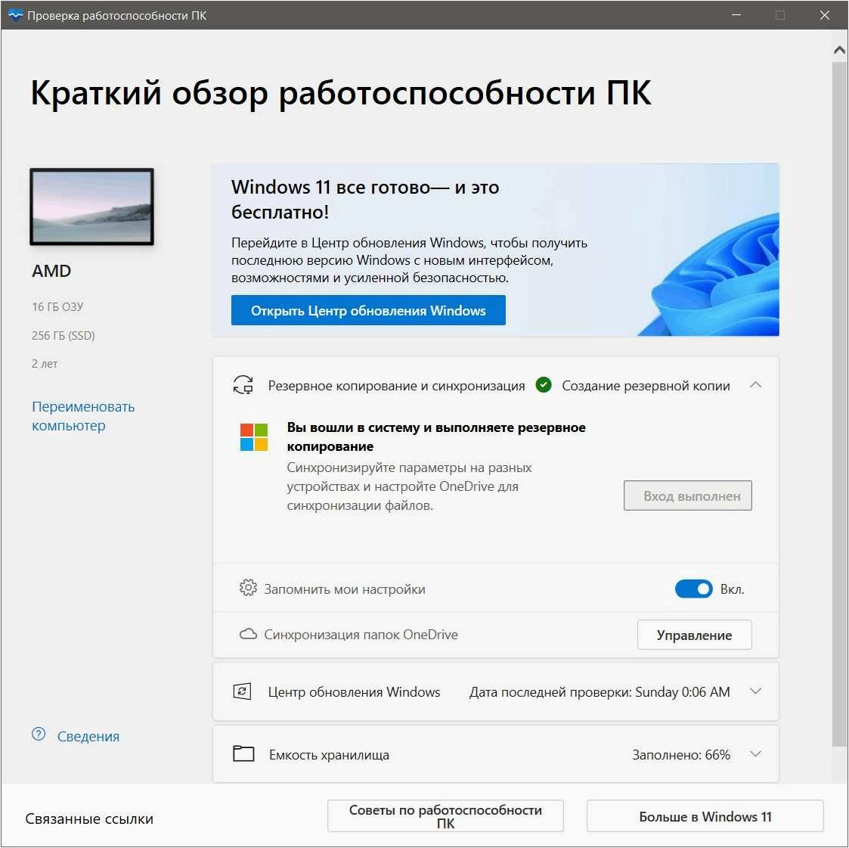Expand the Емкость хранилища section
The width and height of the screenshot is (849, 848).
756,754
